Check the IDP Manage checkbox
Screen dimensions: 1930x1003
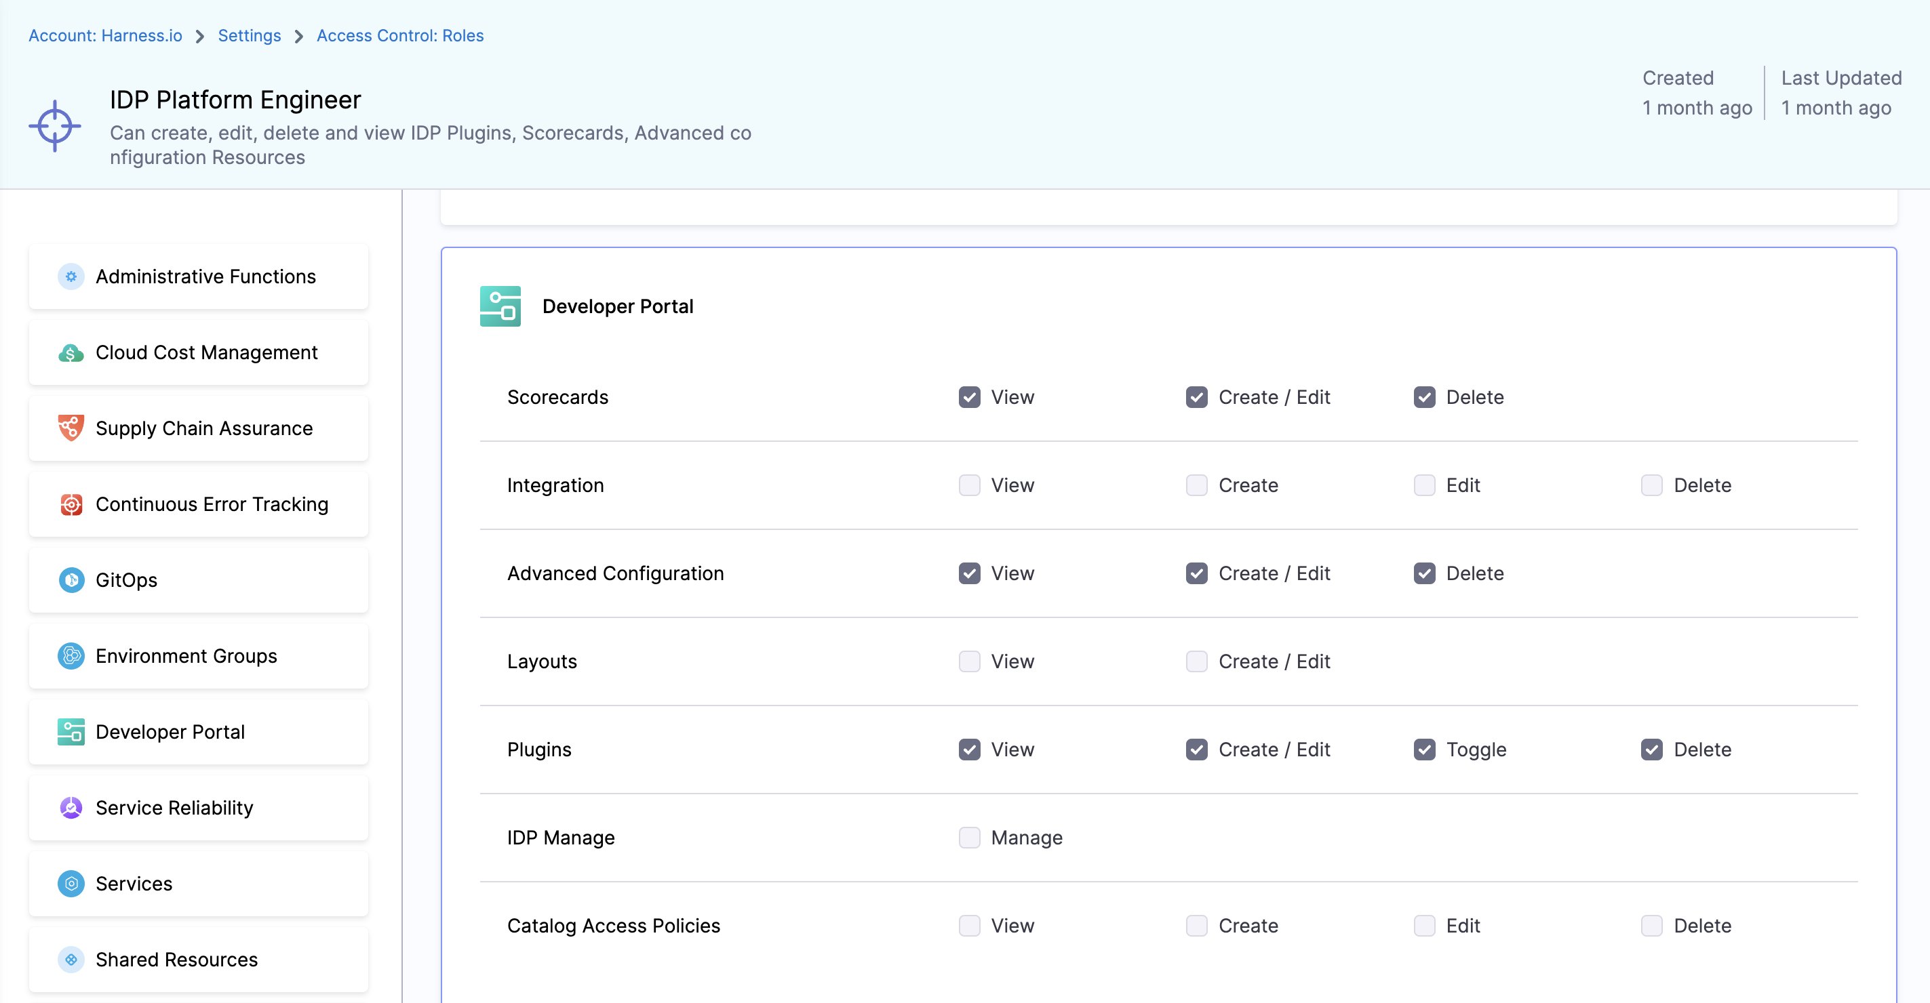[969, 838]
